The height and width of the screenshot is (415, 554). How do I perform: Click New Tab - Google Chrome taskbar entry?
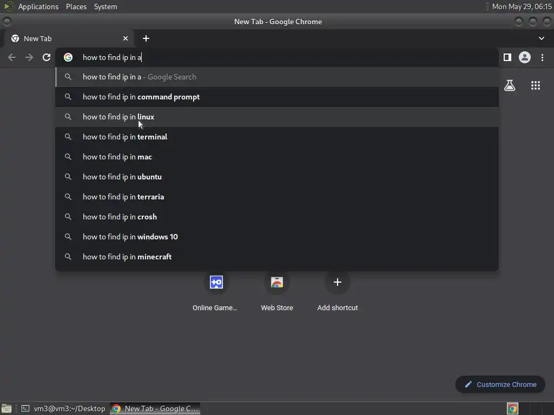point(155,409)
